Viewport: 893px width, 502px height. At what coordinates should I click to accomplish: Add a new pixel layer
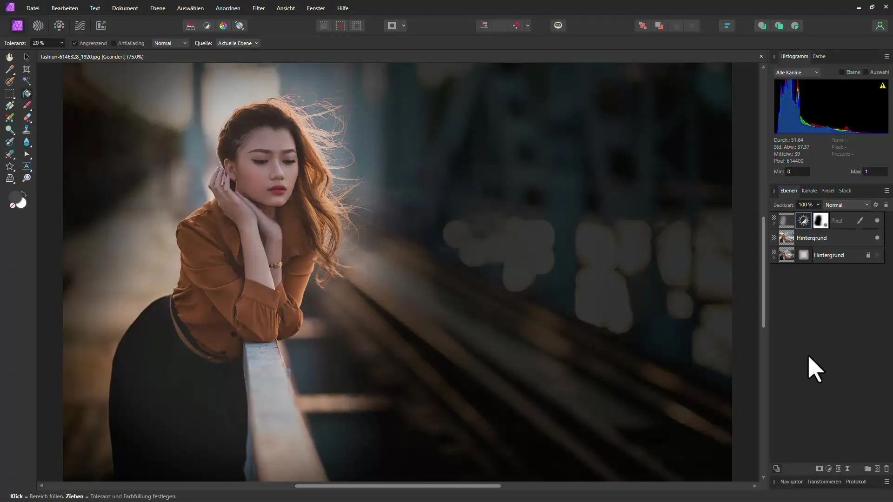coord(877,469)
